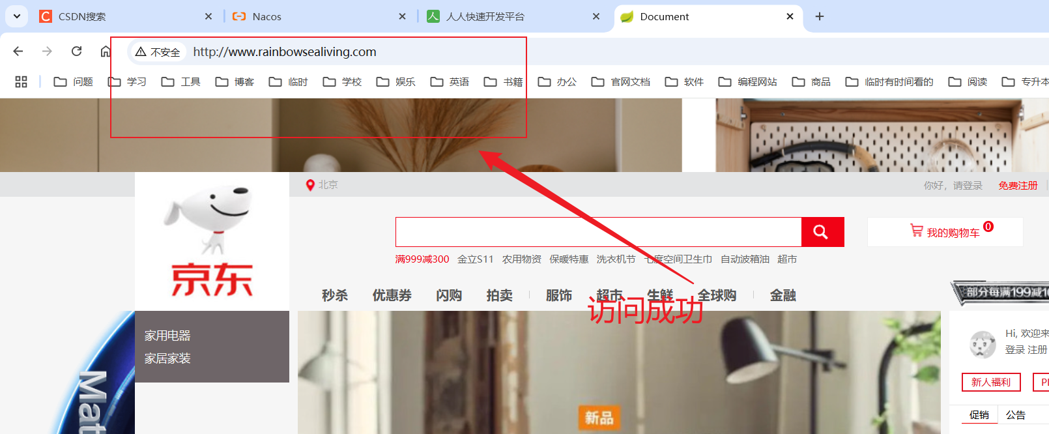This screenshot has width=1049, height=434.
Task: Open the 编程网站 bookmark folder
Action: pyautogui.click(x=747, y=81)
